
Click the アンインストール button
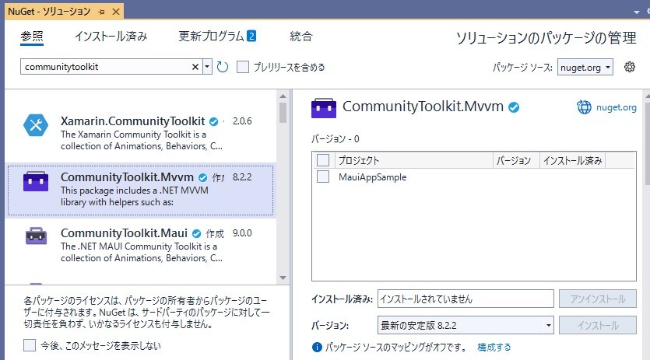597,299
